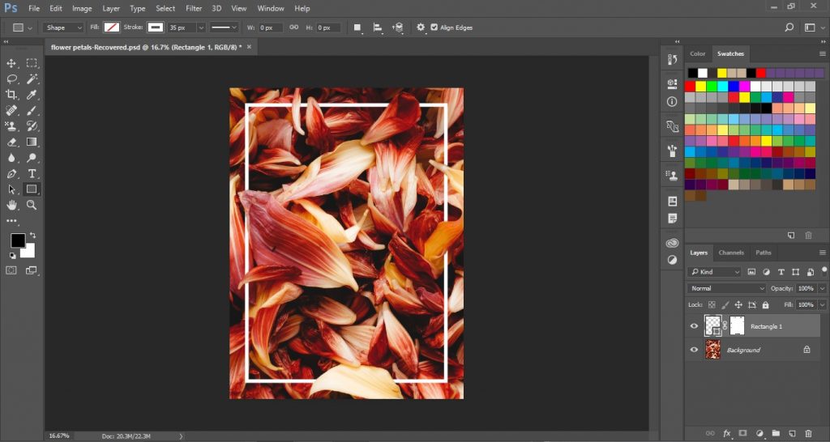This screenshot has height=442, width=830.
Task: Toggle lock image pixels
Action: [725, 305]
